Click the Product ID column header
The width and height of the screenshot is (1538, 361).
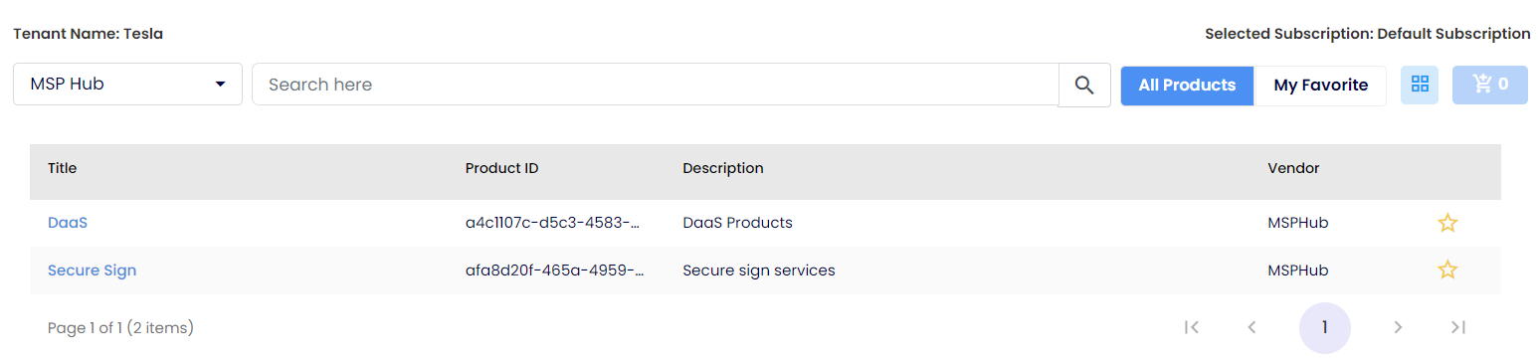click(x=501, y=168)
